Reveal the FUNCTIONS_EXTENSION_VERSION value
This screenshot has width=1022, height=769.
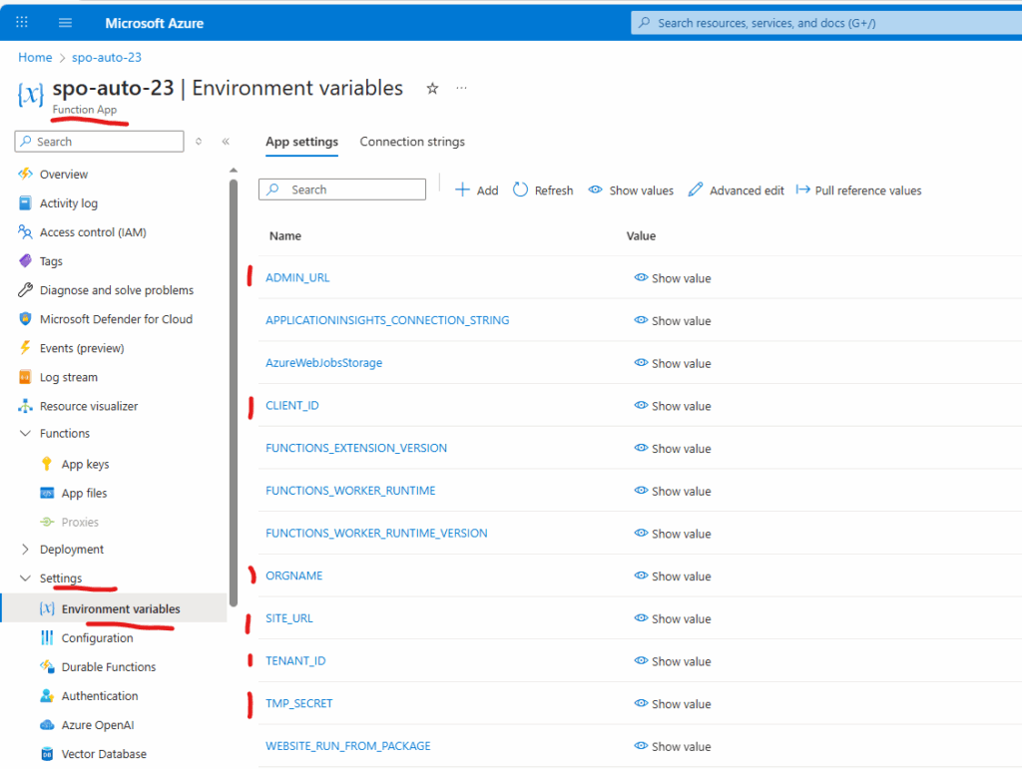pyautogui.click(x=673, y=448)
